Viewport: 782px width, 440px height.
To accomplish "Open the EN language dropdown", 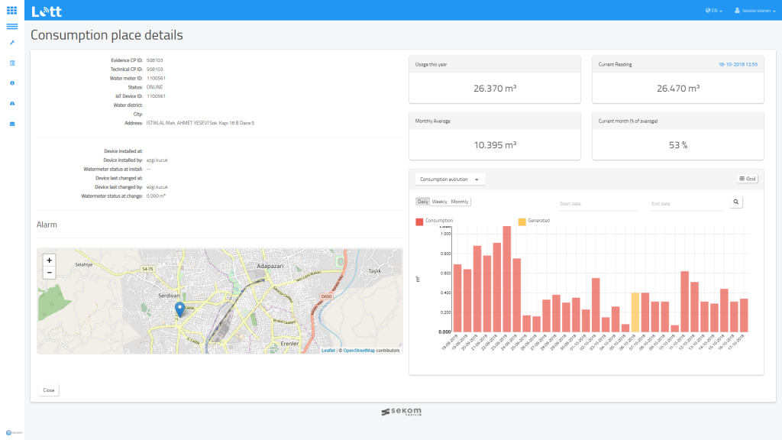I will (x=714, y=11).
